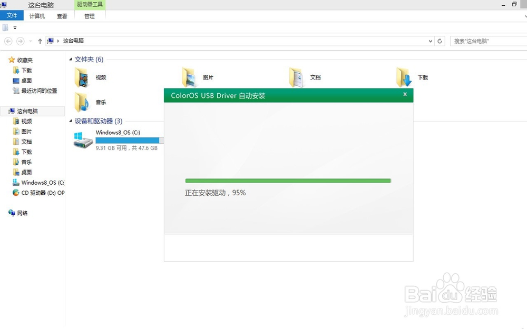The image size is (527, 329).
Task: Click 这台电脑 in the address bar
Action: coord(73,41)
